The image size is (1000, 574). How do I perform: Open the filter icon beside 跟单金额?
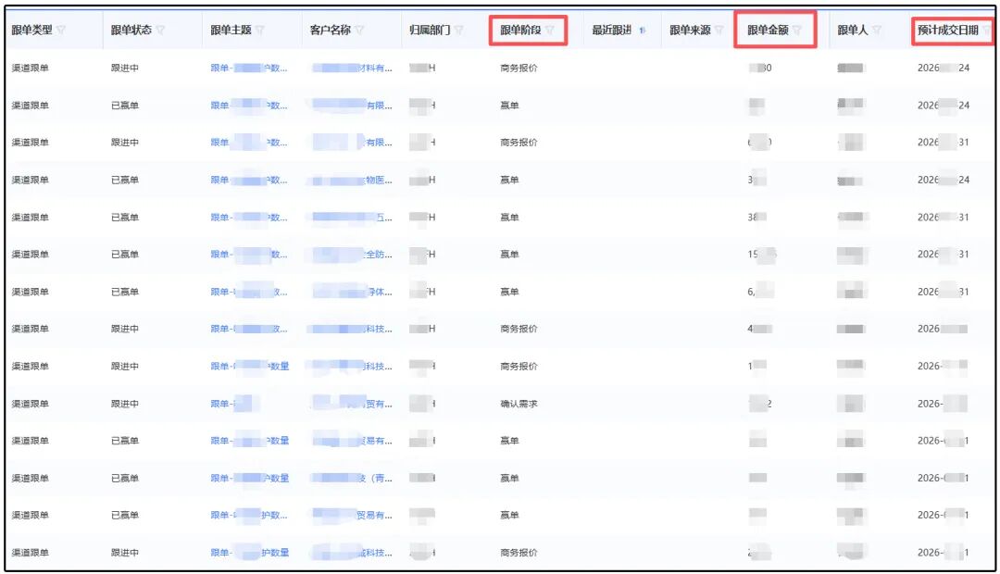click(797, 30)
